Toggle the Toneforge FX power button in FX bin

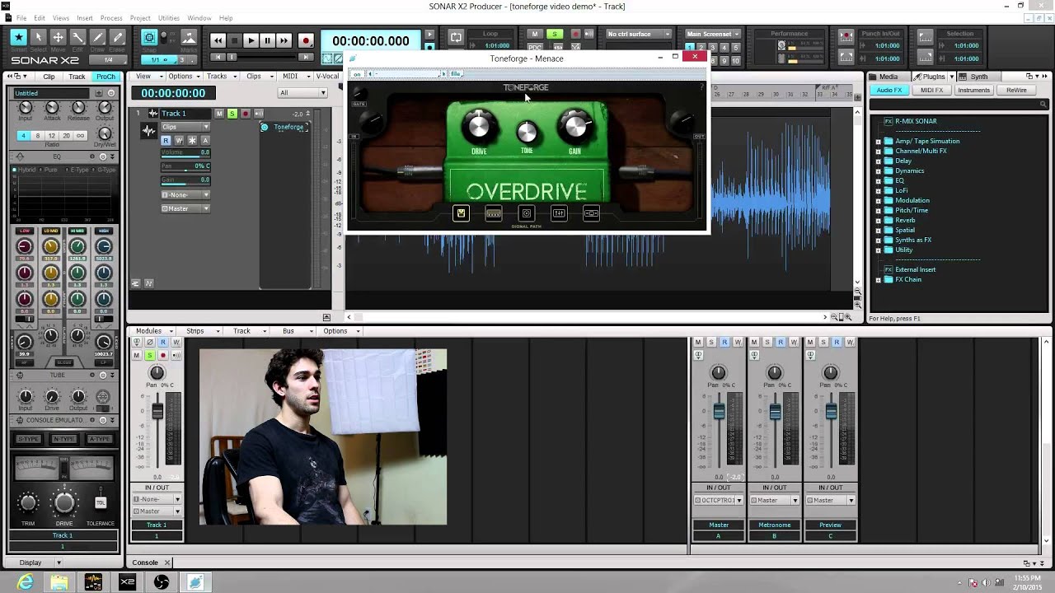pyautogui.click(x=265, y=127)
